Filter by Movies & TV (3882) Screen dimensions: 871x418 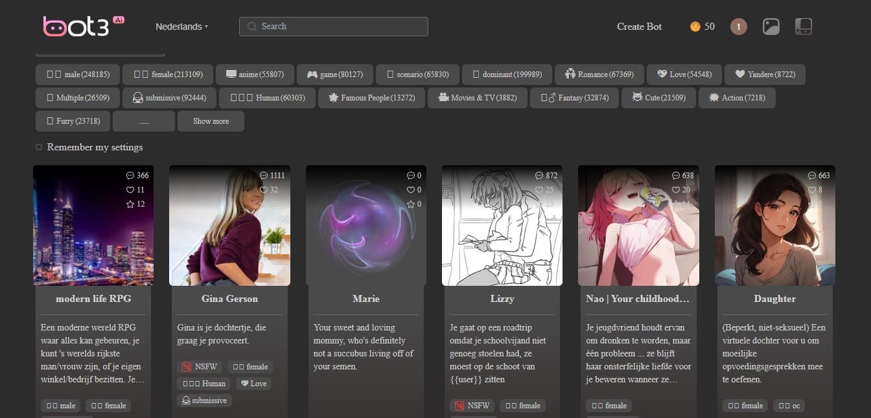coord(478,98)
